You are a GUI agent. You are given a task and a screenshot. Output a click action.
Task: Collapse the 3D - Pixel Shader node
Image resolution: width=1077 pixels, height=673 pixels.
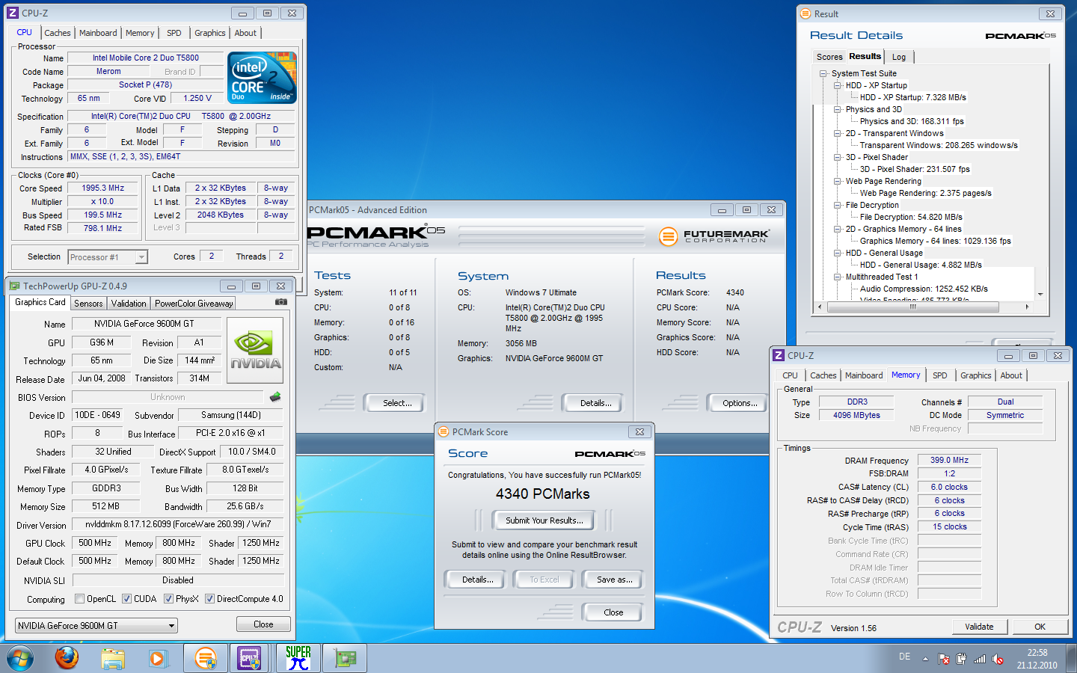coord(838,157)
